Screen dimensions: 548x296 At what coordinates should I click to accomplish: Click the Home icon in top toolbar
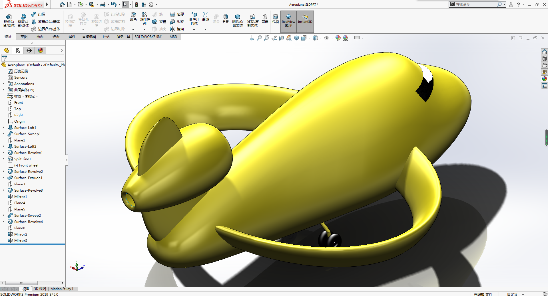[x=62, y=5]
